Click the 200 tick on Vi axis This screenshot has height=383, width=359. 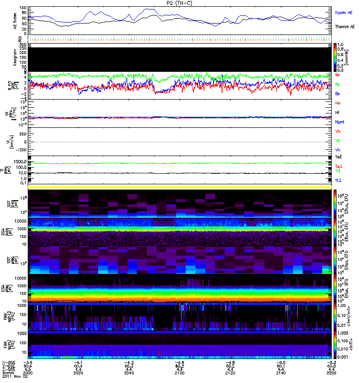[x=23, y=134]
